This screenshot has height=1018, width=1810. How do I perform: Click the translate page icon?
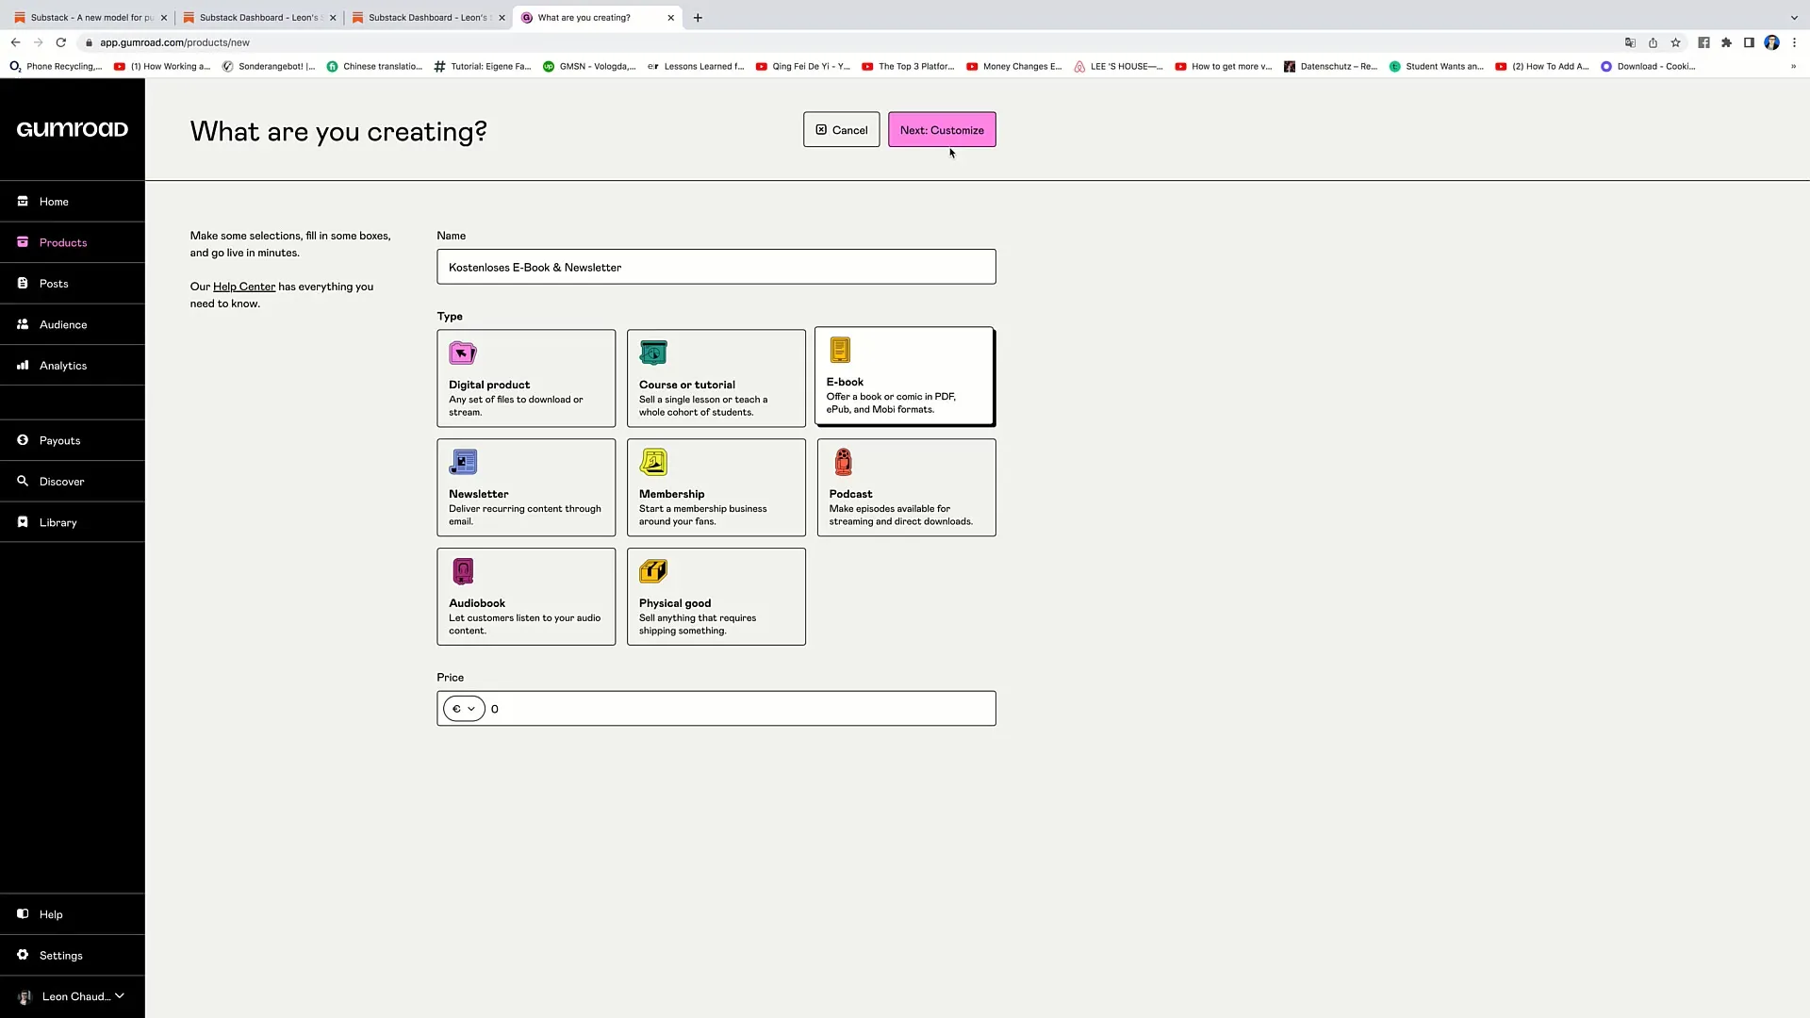coord(1630,42)
